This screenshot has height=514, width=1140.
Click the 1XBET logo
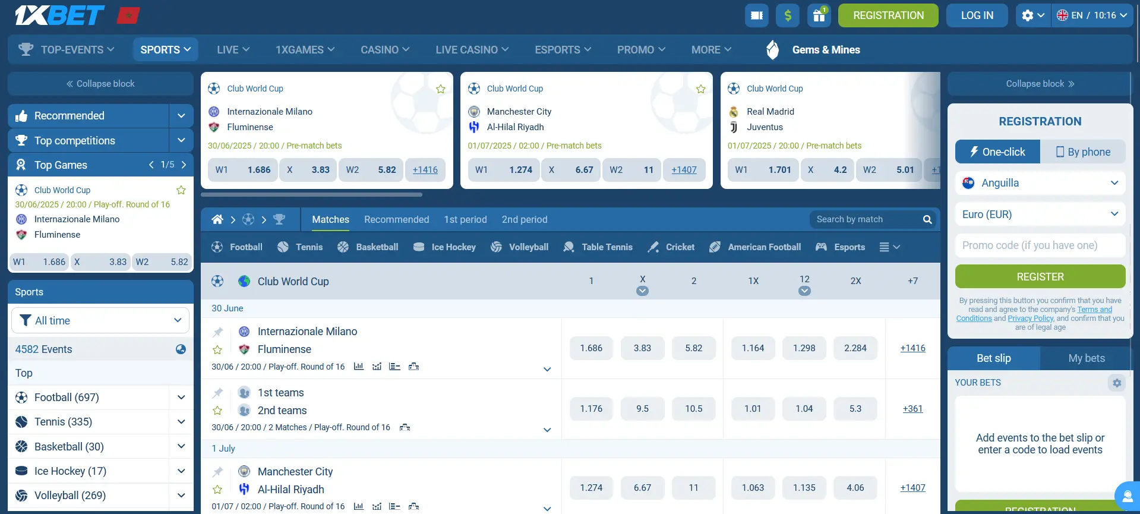[59, 15]
